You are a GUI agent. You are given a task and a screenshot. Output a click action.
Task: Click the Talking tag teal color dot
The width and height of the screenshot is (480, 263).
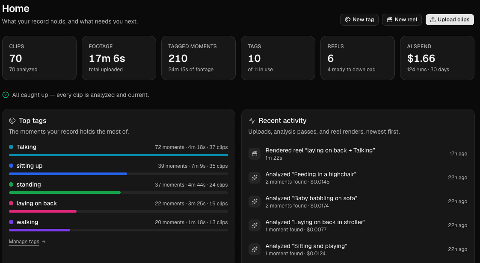11,147
